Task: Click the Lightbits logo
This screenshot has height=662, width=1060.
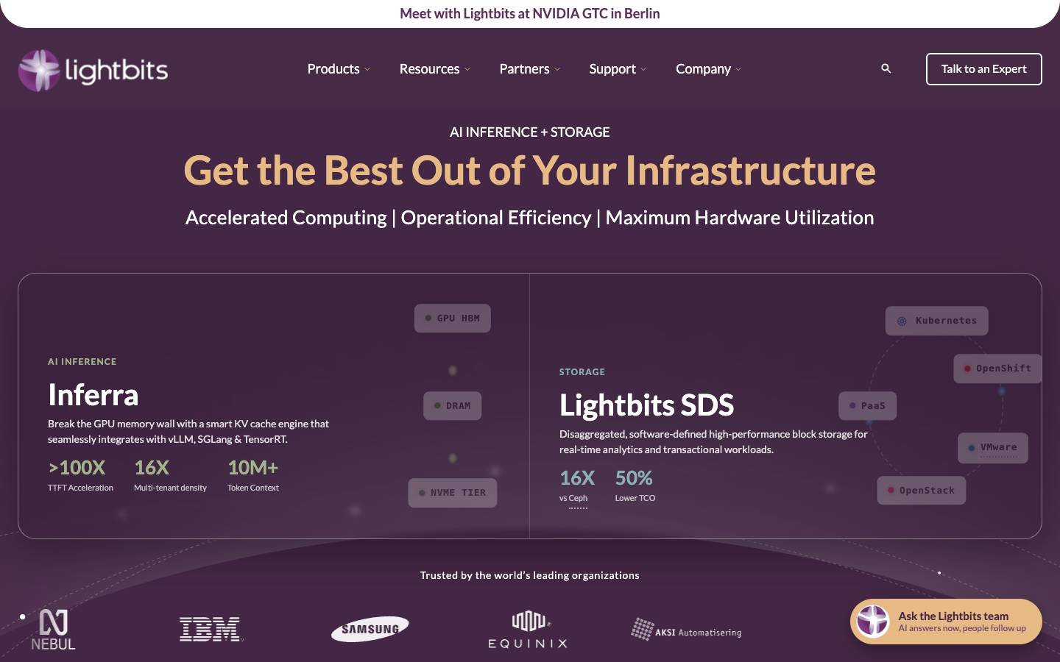Action: coord(93,70)
